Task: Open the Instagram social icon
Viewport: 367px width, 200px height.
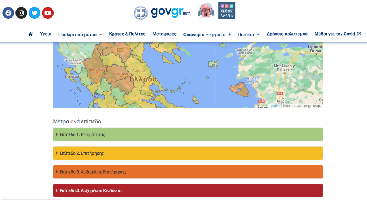Action: click(x=21, y=13)
